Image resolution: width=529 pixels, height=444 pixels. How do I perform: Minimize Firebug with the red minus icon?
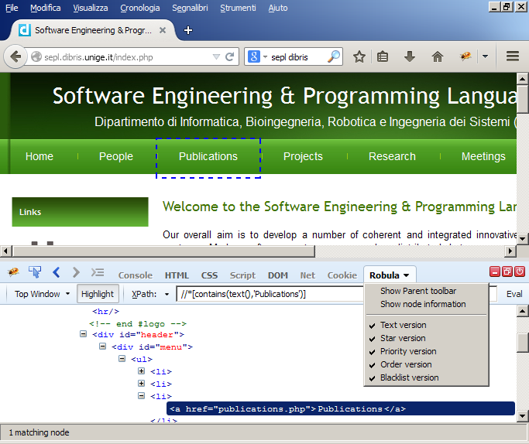pos(495,272)
